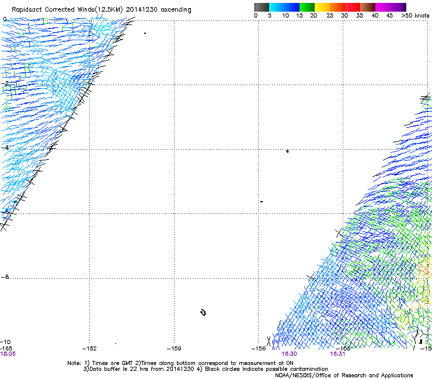Select the magenta 40-45 knots color segment

tap(383, 7)
